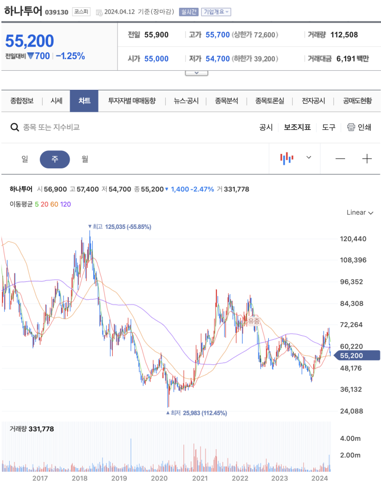381x484 pixels.
Task: Select the 월 monthly period
Action: click(x=85, y=159)
